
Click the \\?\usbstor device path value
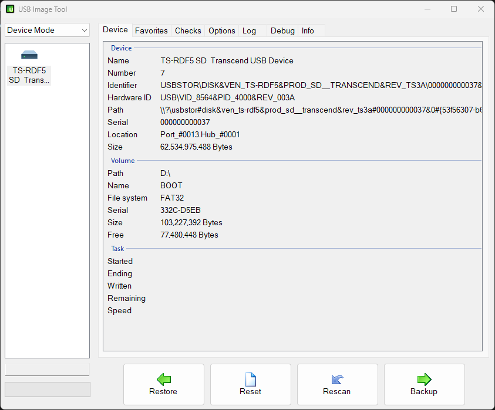click(321, 110)
